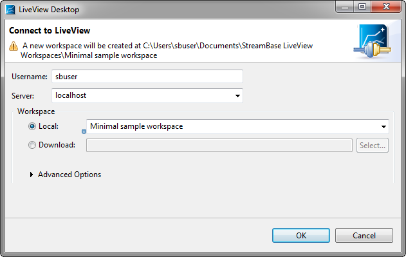Click the LiveView Desktop title bar icon
This screenshot has height=257, width=406.
point(10,10)
